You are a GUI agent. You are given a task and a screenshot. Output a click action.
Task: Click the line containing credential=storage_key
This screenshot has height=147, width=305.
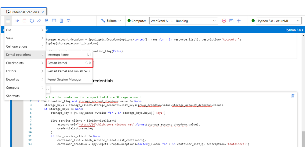click(75, 128)
